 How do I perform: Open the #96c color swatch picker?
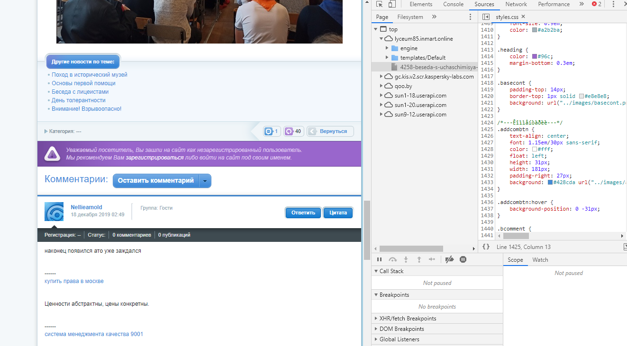(x=535, y=56)
